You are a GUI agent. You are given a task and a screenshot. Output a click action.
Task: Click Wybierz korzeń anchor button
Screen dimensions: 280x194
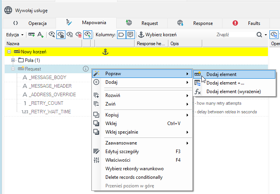[x=157, y=35]
